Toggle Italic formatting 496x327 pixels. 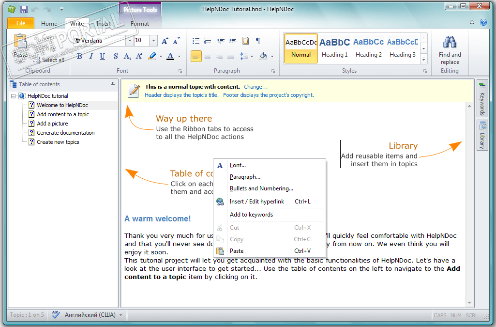click(91, 56)
